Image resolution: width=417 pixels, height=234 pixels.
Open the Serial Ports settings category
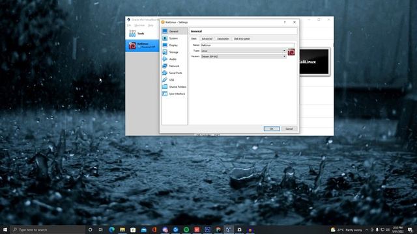pyautogui.click(x=174, y=73)
